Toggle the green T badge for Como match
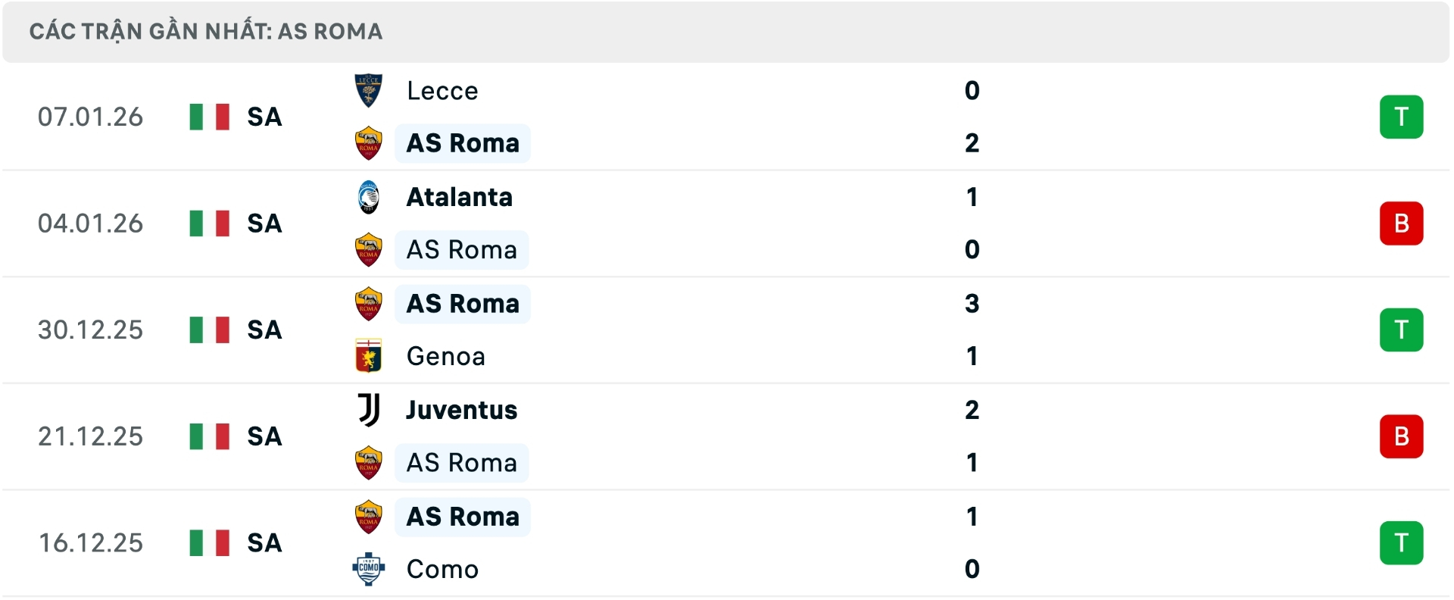Screen dimensions: 1454x600 tap(1402, 543)
